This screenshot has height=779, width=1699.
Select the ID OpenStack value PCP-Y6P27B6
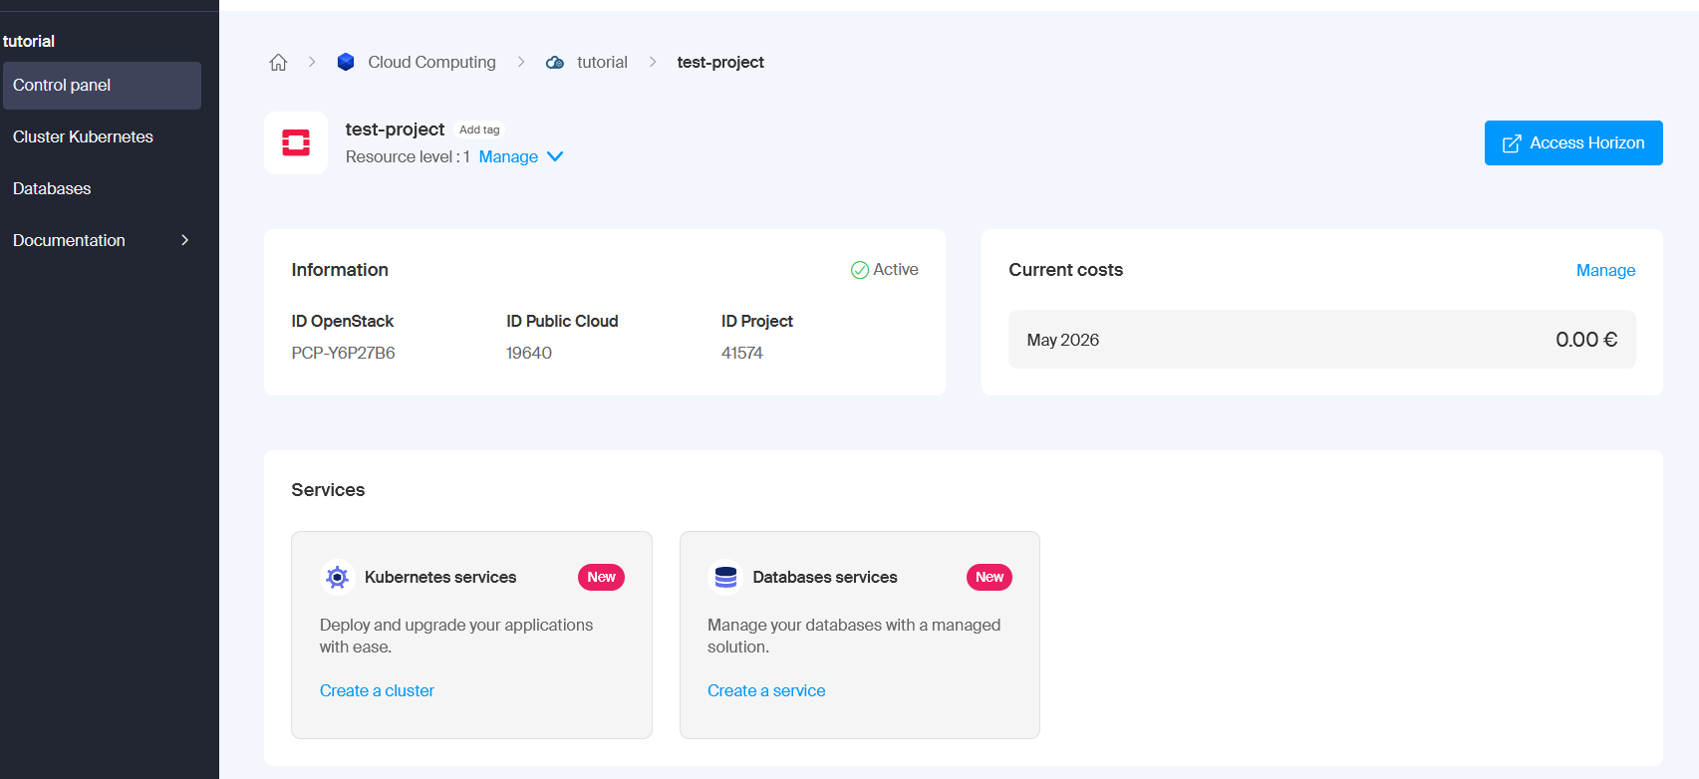coord(343,353)
